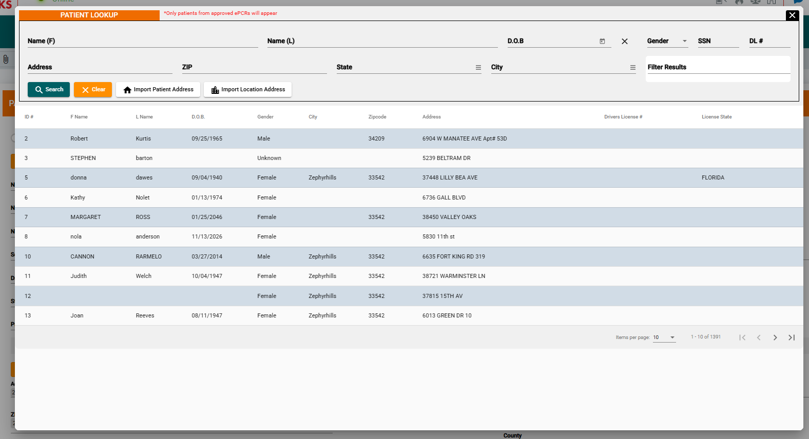Click Import Location Address
The width and height of the screenshot is (809, 439).
pos(247,90)
